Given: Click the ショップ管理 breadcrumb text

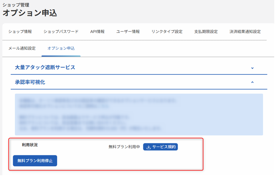Looking at the screenshot, I should 16,5.
